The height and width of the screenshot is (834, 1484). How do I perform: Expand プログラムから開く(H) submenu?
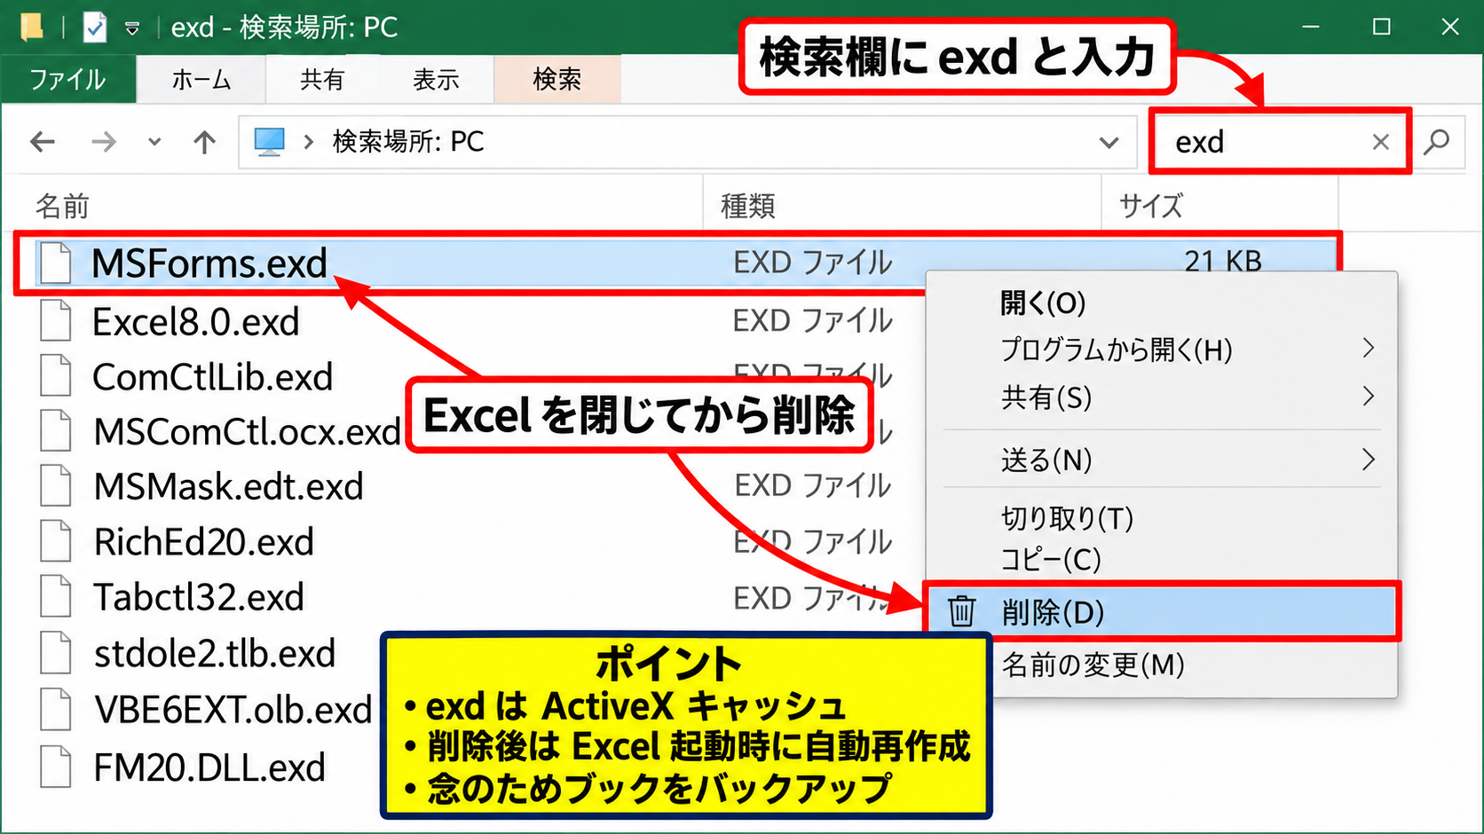coord(1161,350)
